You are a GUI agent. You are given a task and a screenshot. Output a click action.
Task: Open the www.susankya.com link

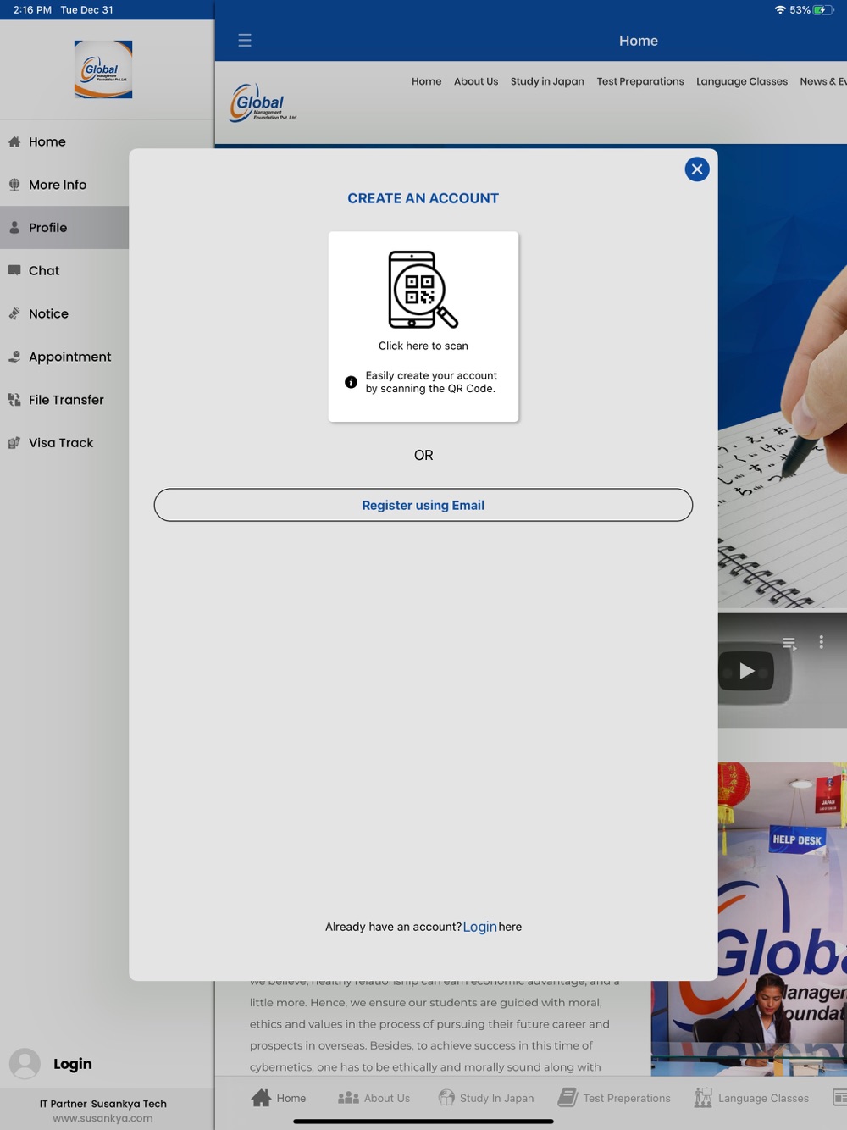(103, 1118)
